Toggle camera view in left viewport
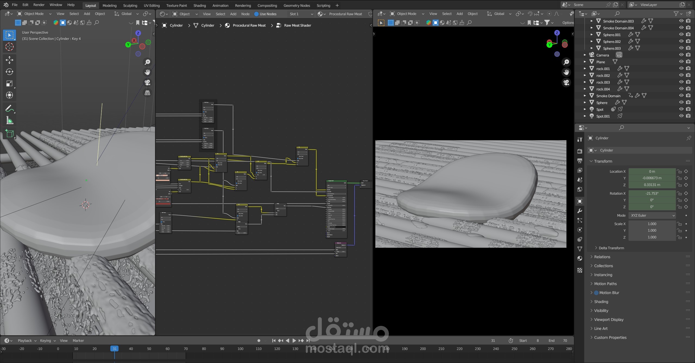 coord(147,83)
